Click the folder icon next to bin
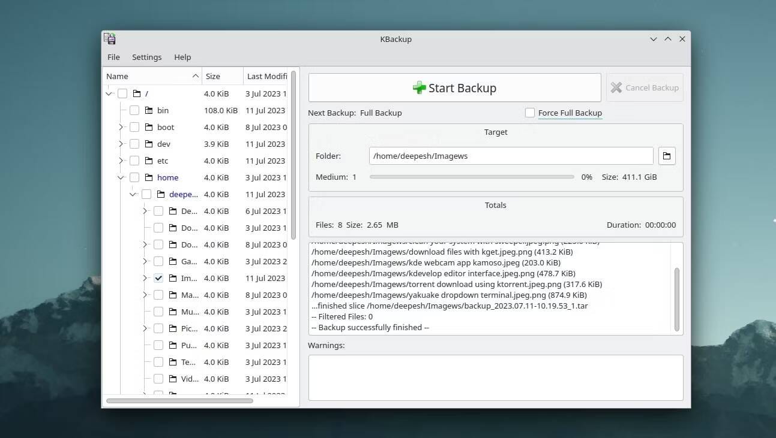 tap(148, 110)
